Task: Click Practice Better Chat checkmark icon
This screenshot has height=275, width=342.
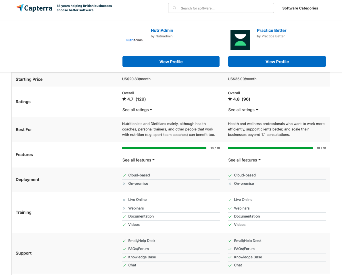Action: pos(230,265)
